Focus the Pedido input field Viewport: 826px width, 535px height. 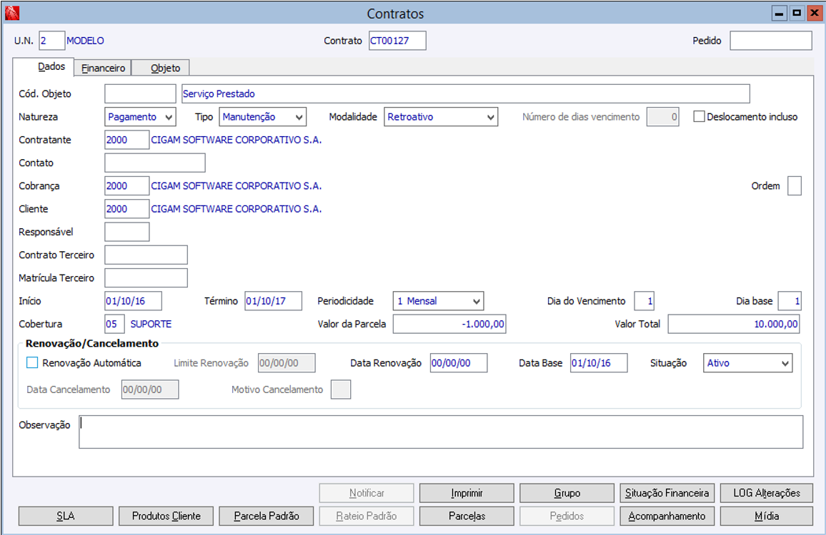[770, 41]
